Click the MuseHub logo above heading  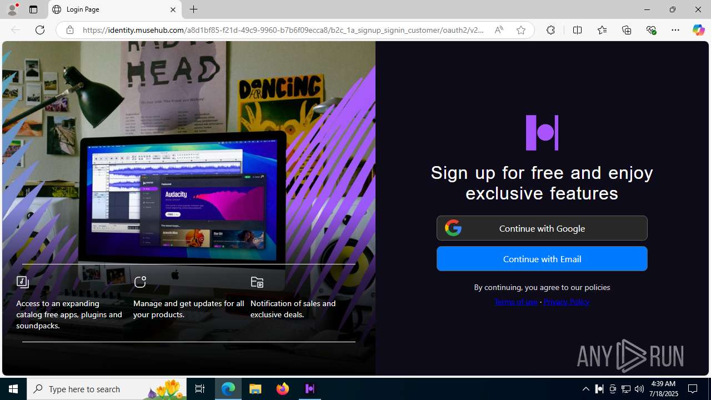pos(542,133)
